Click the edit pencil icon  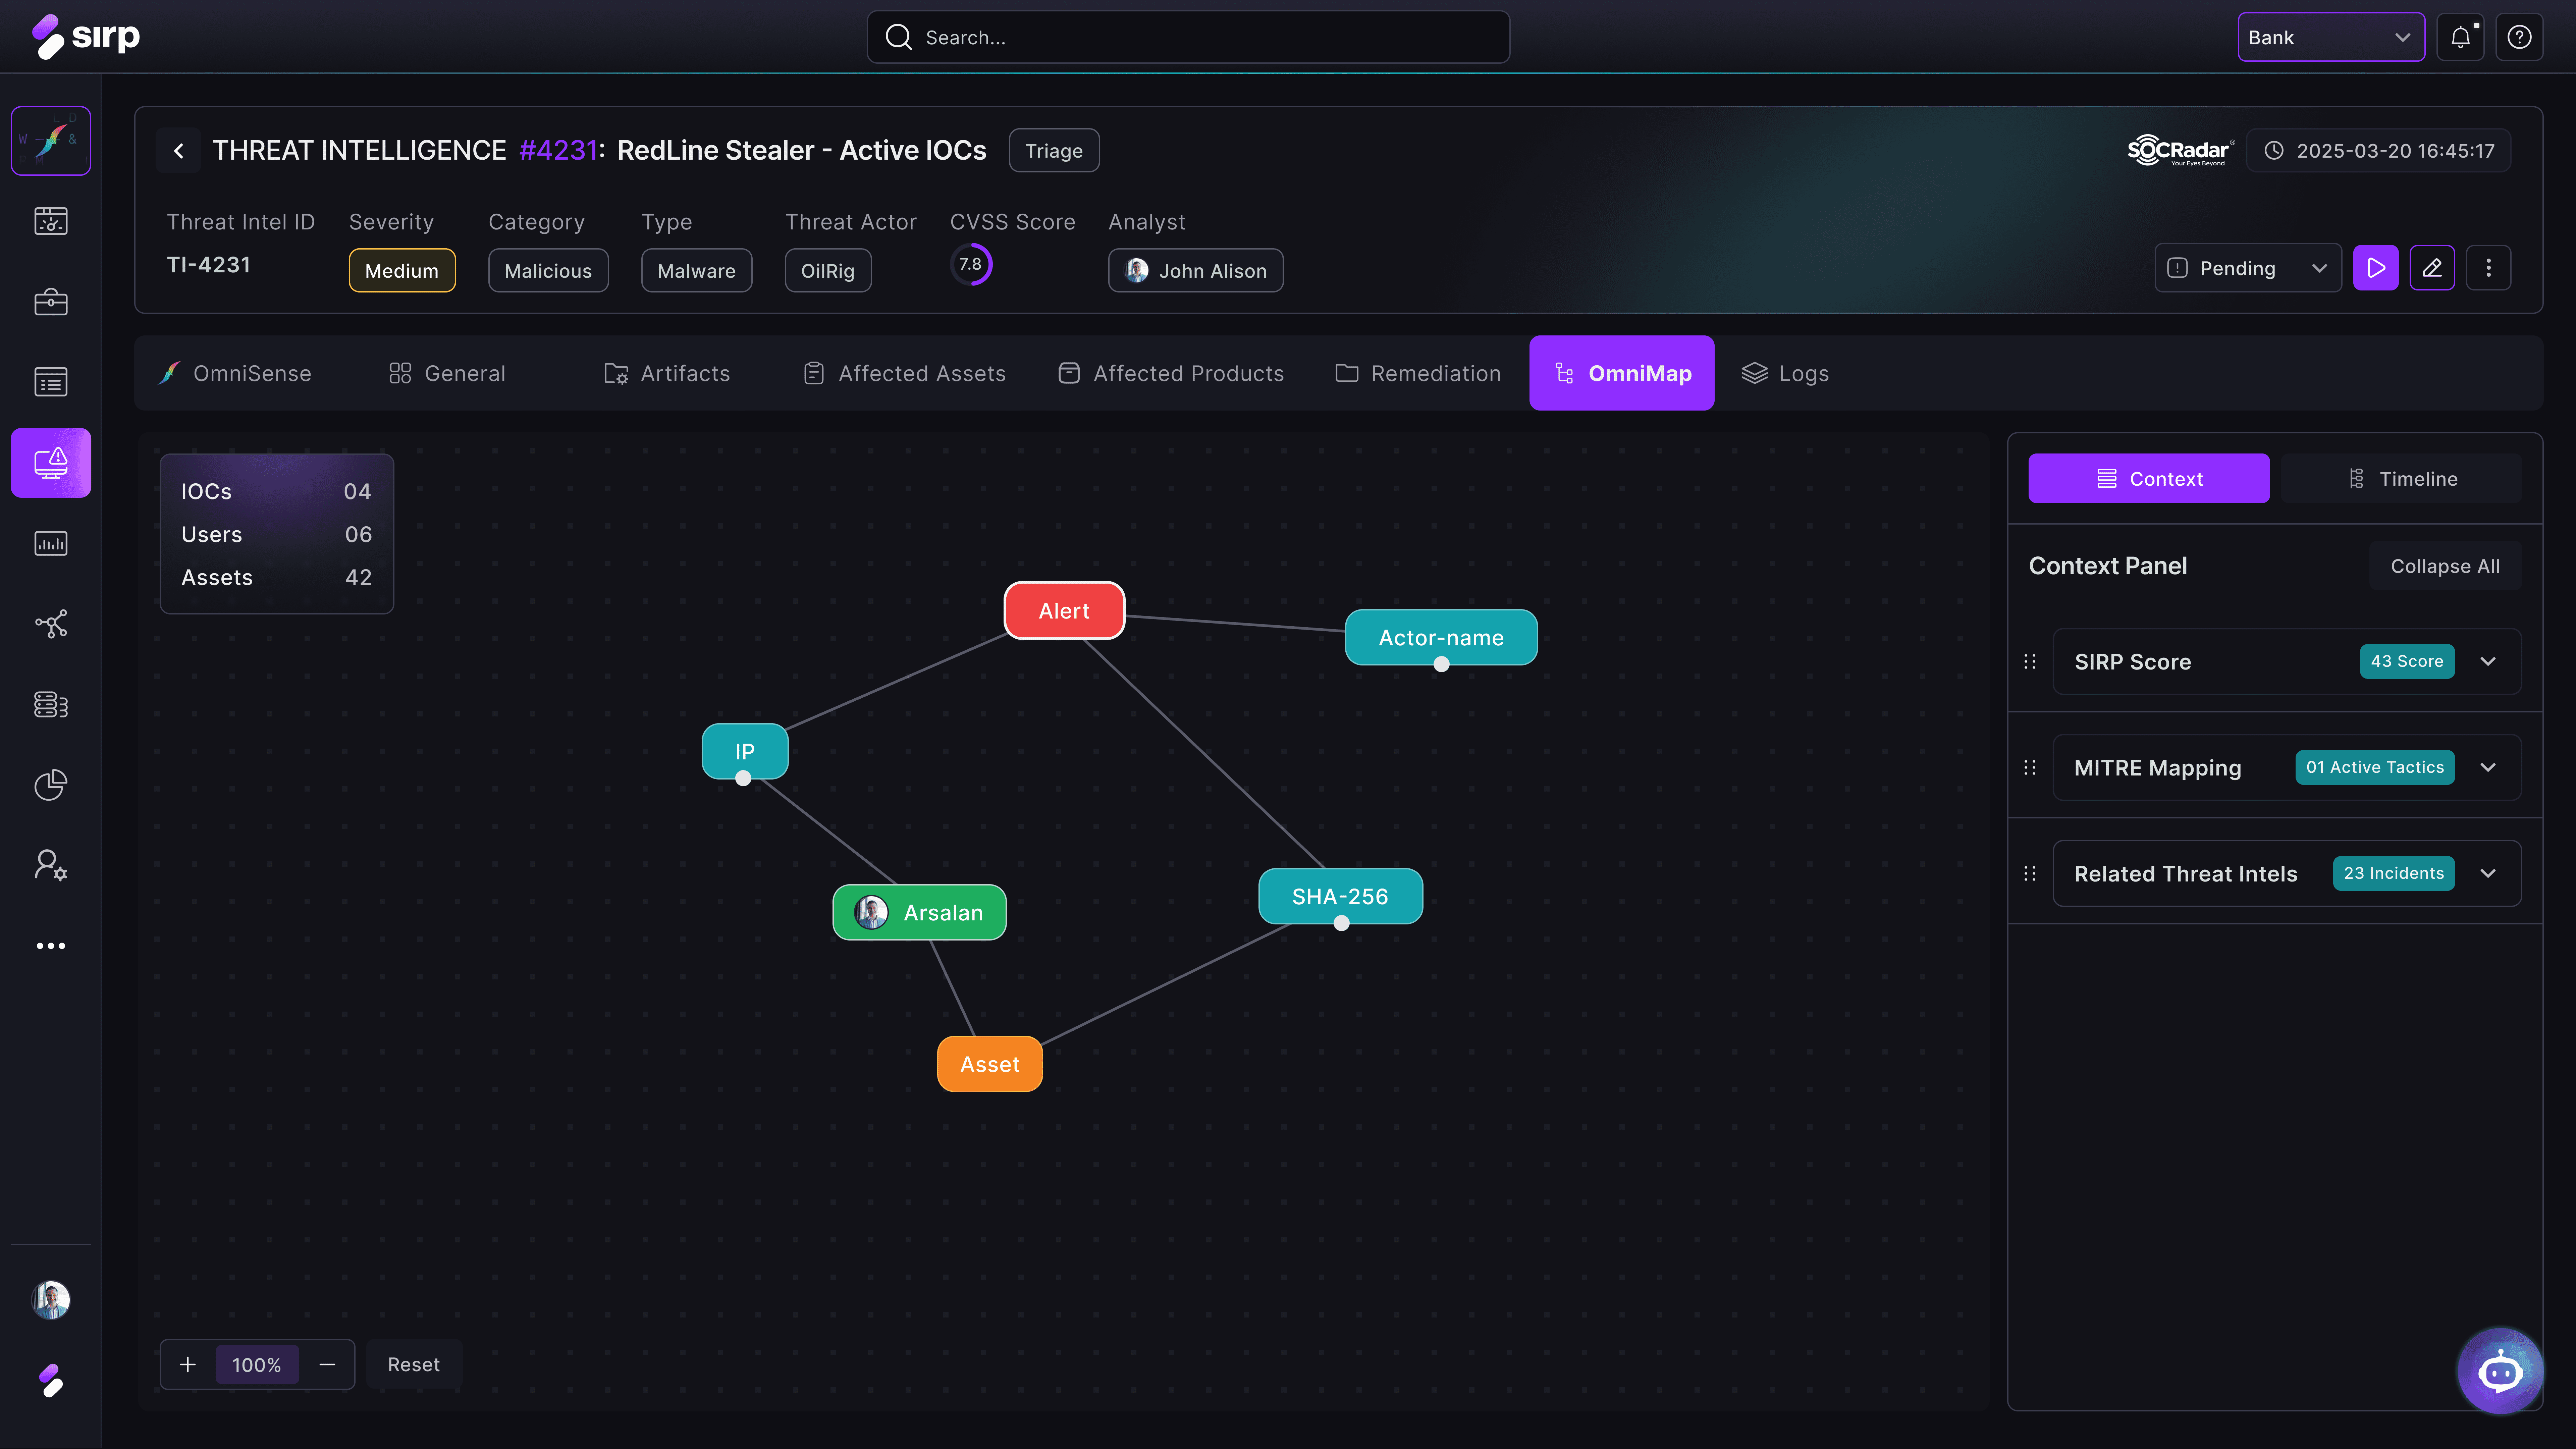[x=2432, y=268]
